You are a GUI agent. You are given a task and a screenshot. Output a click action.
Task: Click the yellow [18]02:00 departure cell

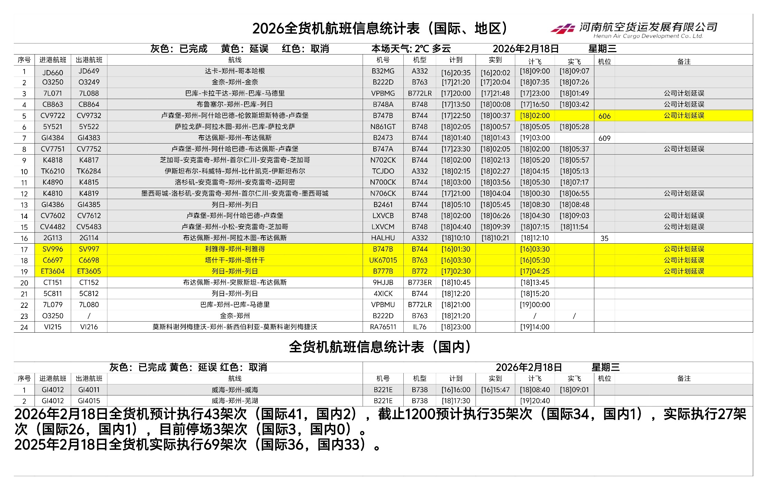point(535,116)
